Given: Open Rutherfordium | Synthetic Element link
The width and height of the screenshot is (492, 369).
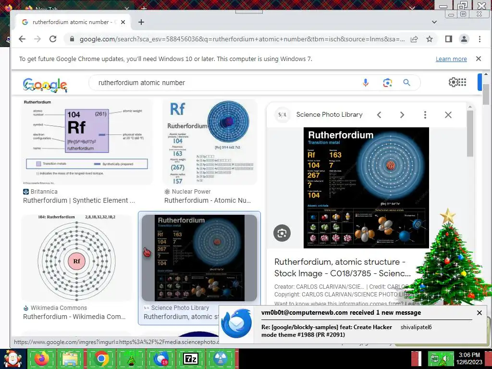Looking at the screenshot, I should 79,200.
